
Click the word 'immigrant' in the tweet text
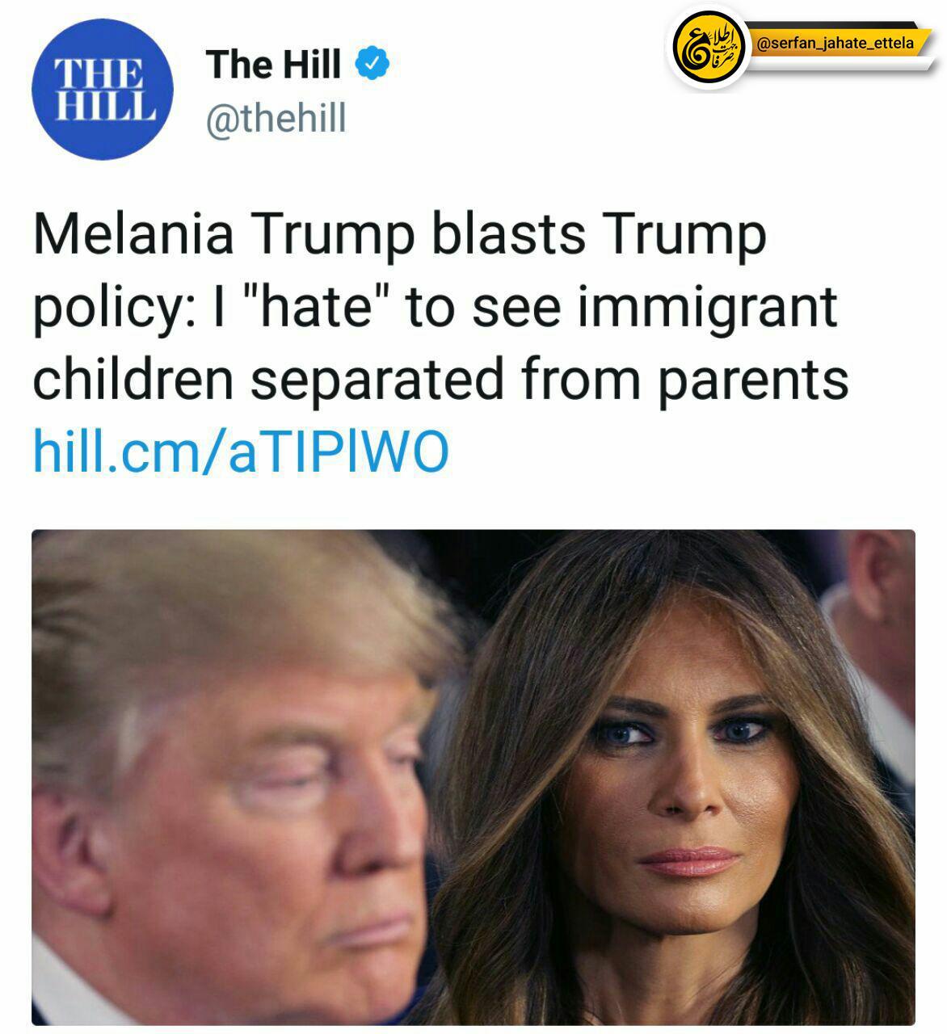click(707, 310)
